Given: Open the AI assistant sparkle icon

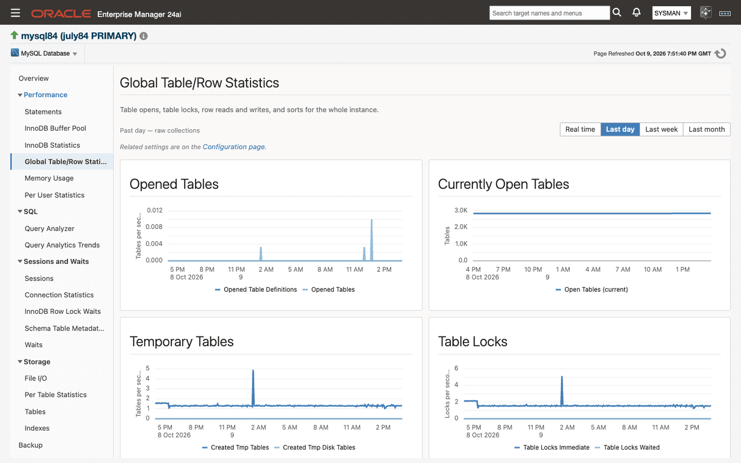Looking at the screenshot, I should (705, 13).
